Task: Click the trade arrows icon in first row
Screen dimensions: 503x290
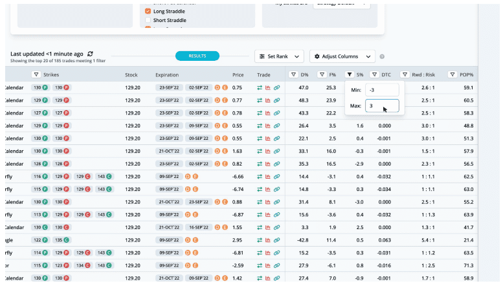Action: point(260,87)
